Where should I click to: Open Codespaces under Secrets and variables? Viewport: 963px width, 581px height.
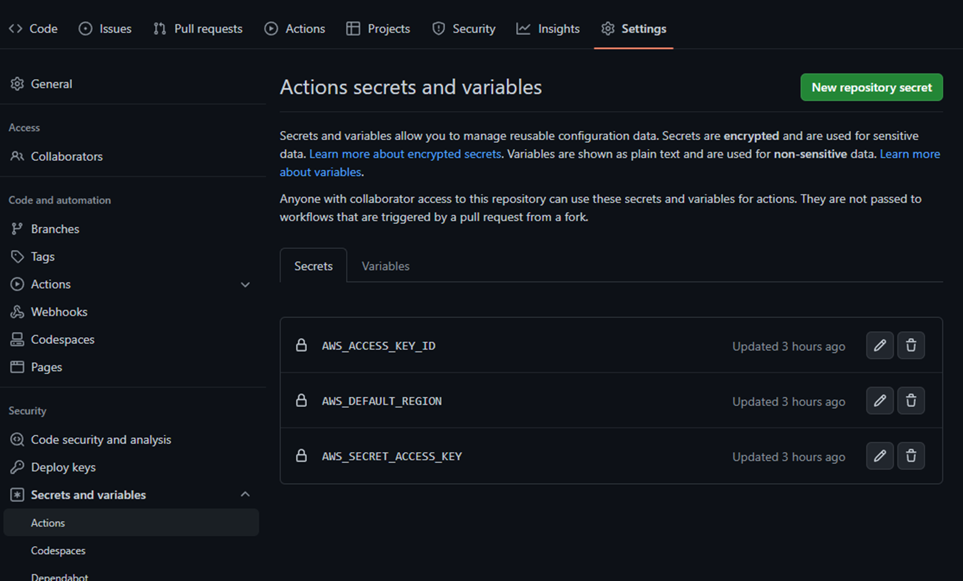[x=58, y=551]
